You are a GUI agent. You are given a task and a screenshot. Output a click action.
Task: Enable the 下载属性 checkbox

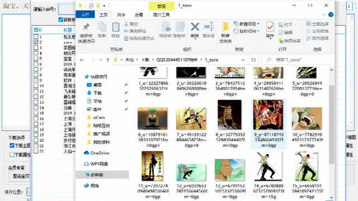[12, 154]
